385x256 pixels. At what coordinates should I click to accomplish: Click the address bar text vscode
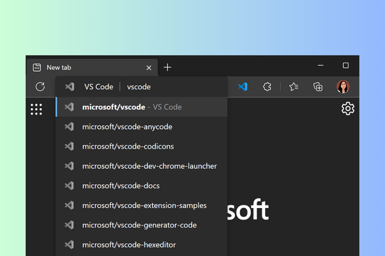tap(139, 87)
